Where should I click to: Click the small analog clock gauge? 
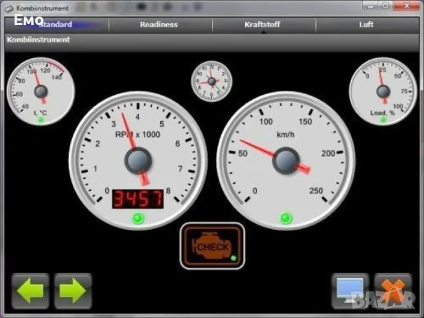[x=212, y=81]
